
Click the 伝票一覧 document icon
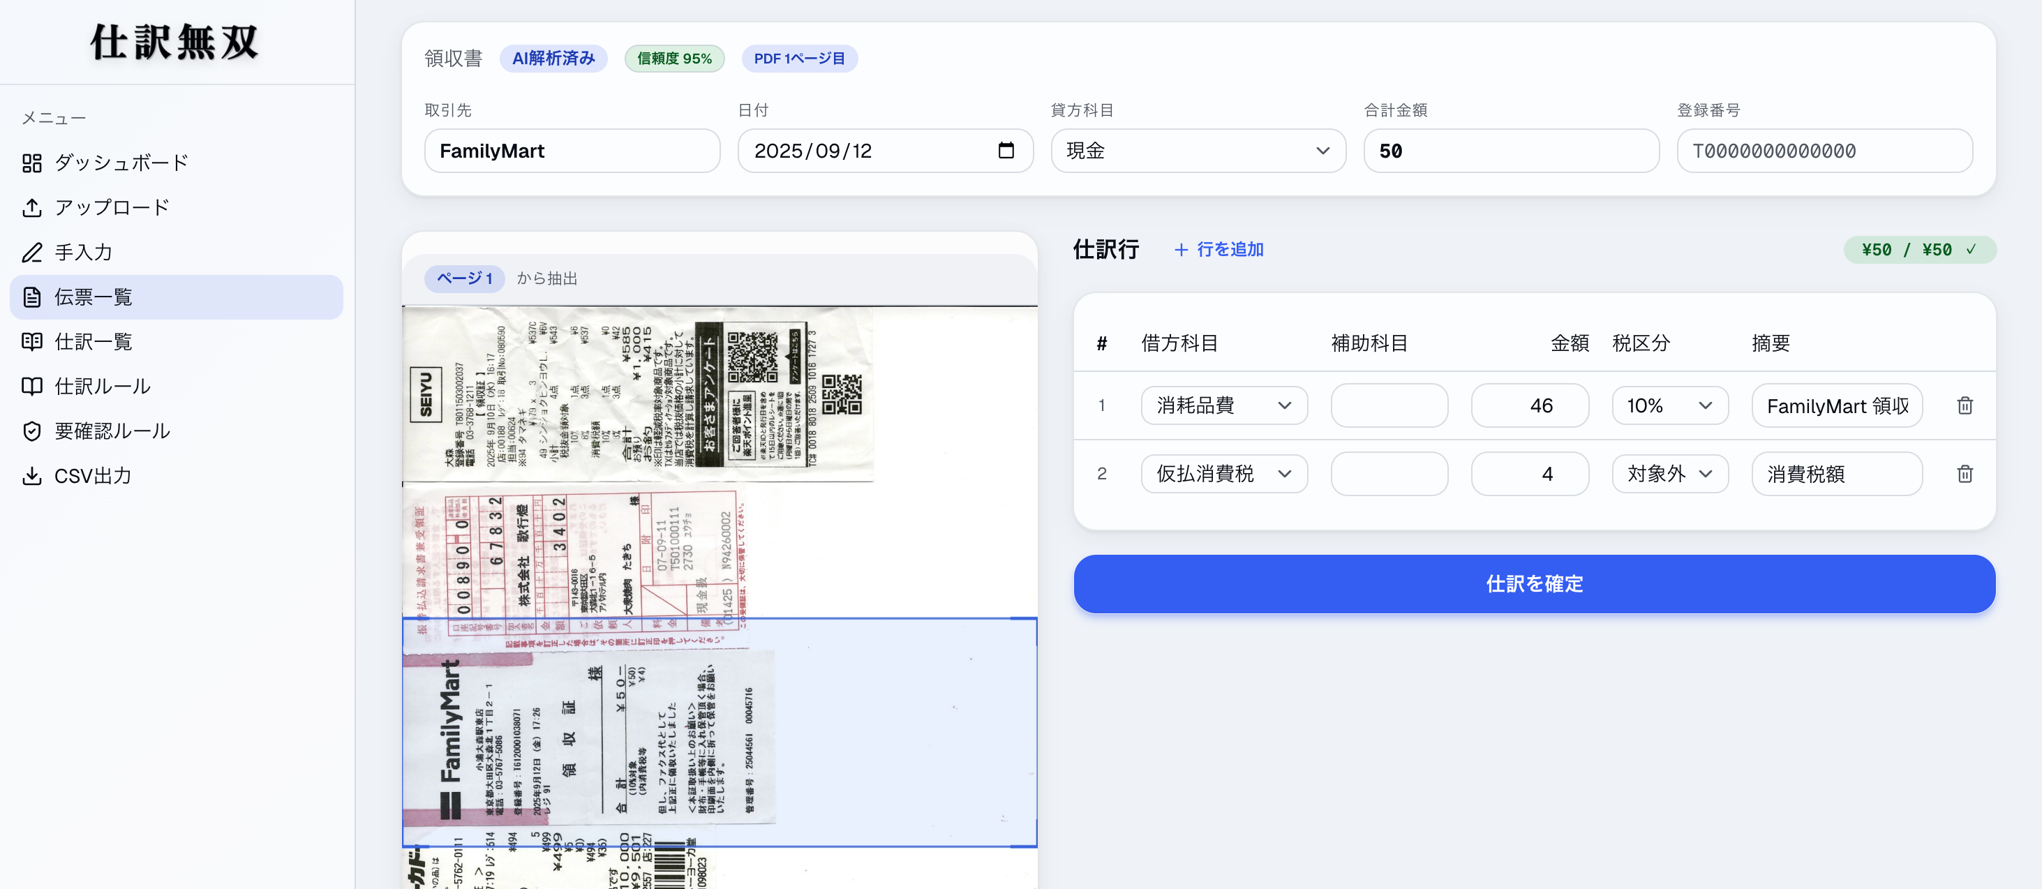click(31, 297)
